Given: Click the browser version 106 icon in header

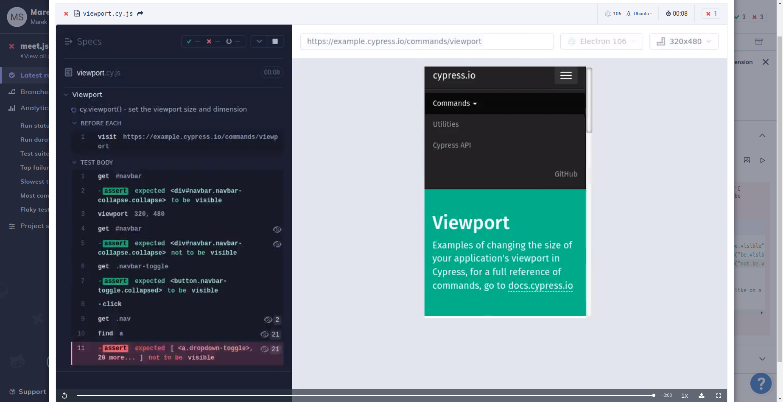Looking at the screenshot, I should [x=608, y=14].
